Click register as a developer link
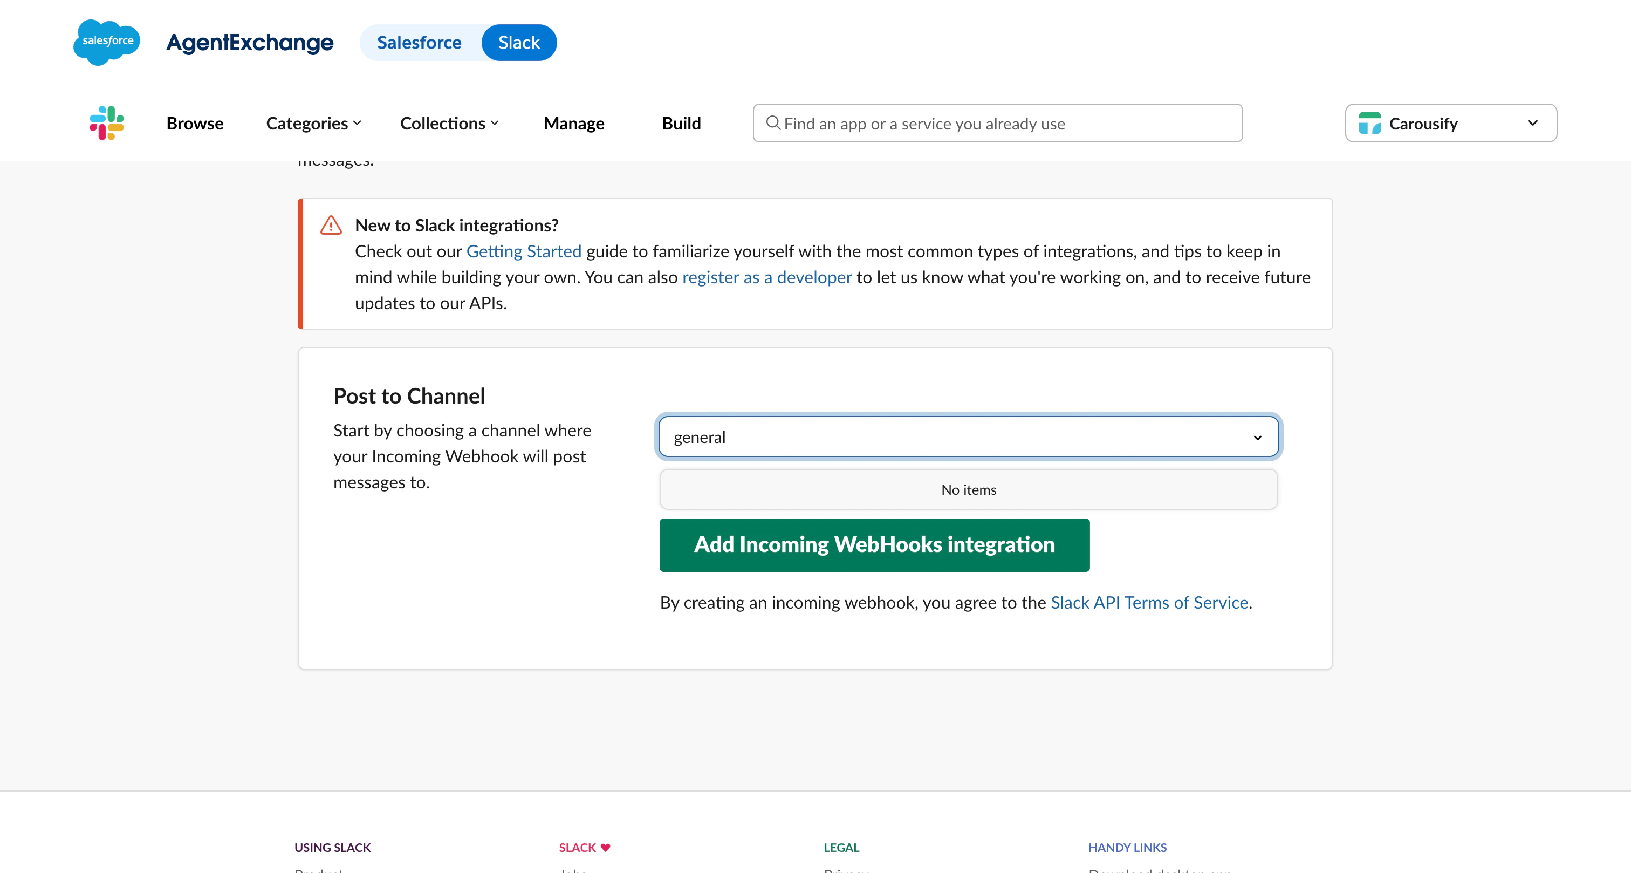1631x873 pixels. [x=767, y=277]
